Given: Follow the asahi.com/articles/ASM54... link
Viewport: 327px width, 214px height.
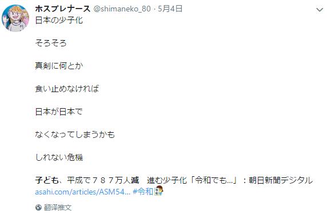Looking at the screenshot, I should tap(82, 192).
